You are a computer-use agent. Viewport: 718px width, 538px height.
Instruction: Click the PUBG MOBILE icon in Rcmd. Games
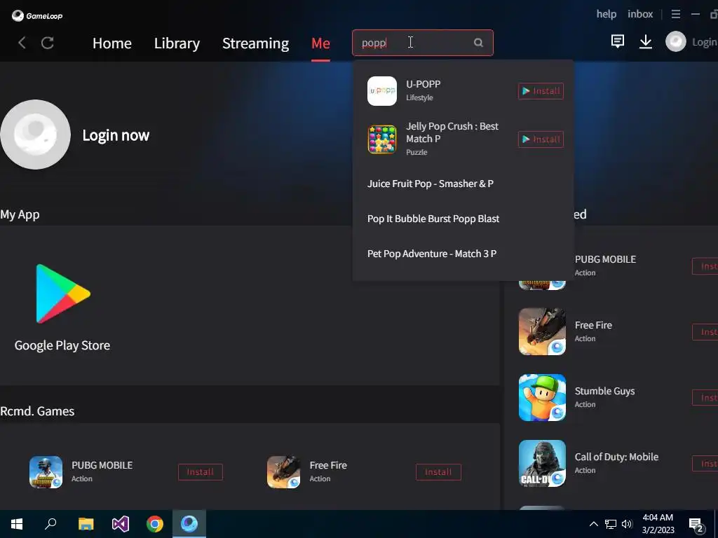46,471
